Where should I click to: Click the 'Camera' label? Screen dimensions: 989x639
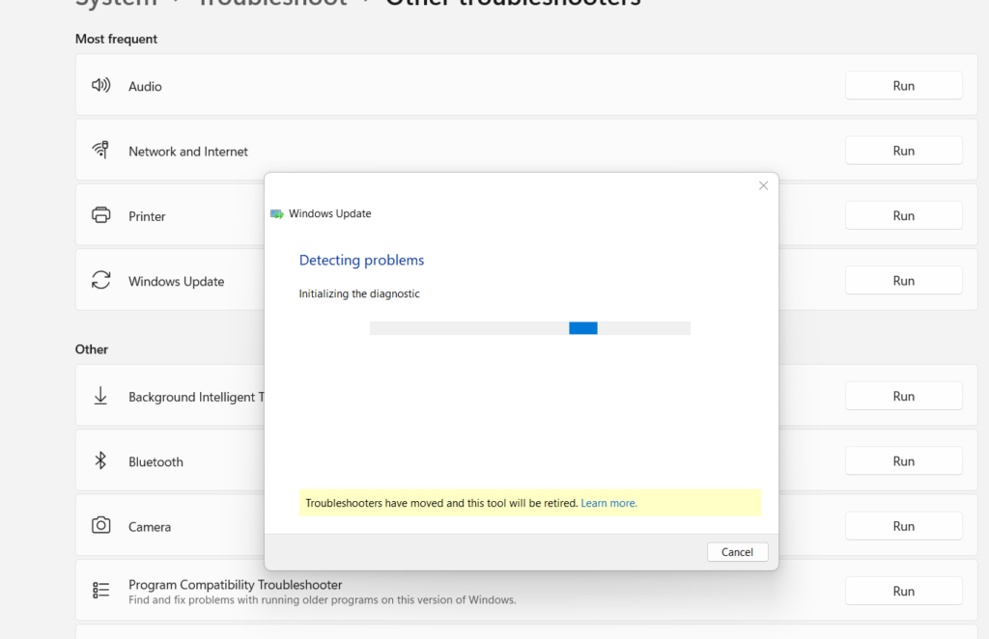tap(150, 527)
